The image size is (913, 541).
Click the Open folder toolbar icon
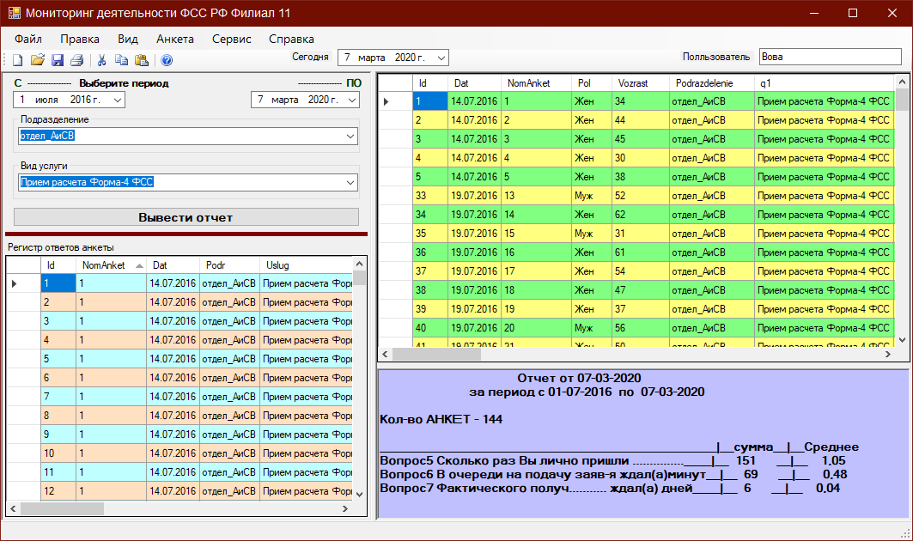(x=37, y=60)
